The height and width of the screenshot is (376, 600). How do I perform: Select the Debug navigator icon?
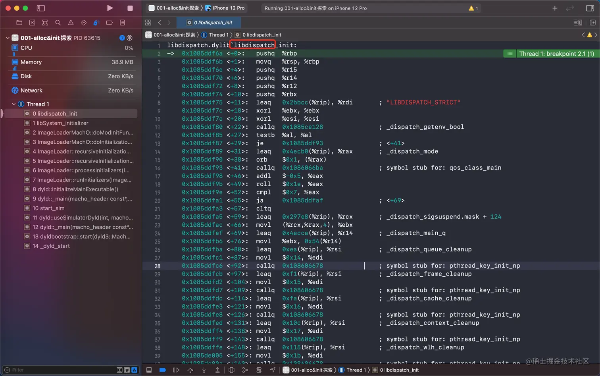tap(96, 23)
